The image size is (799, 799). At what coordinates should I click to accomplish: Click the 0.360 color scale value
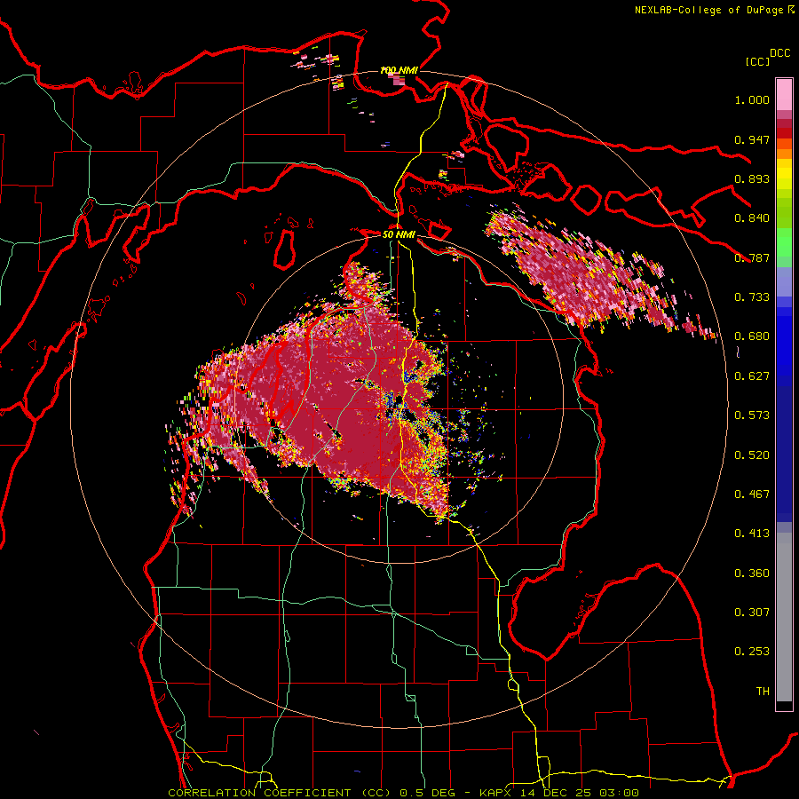coord(752,574)
